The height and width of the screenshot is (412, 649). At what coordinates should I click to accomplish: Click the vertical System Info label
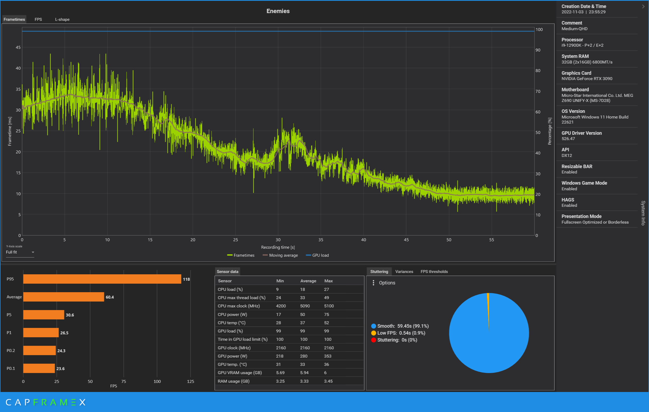(643, 213)
